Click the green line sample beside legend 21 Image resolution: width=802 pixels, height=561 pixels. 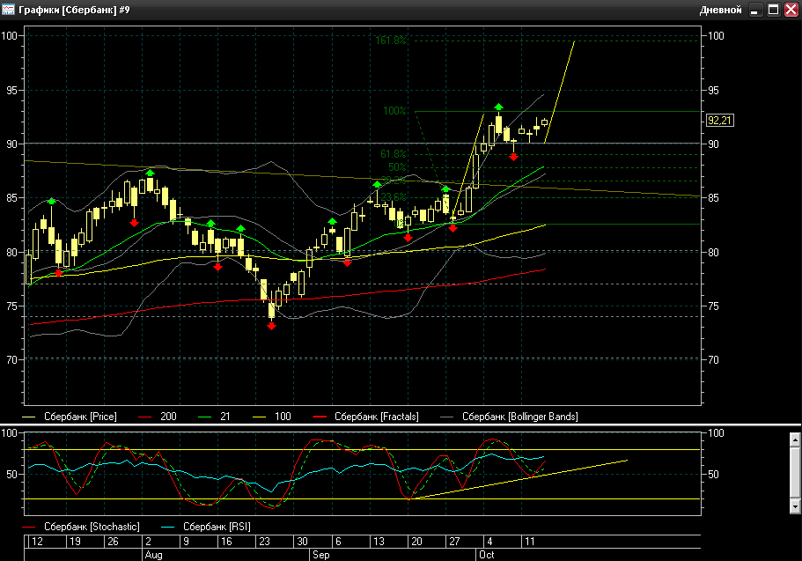[x=204, y=417]
